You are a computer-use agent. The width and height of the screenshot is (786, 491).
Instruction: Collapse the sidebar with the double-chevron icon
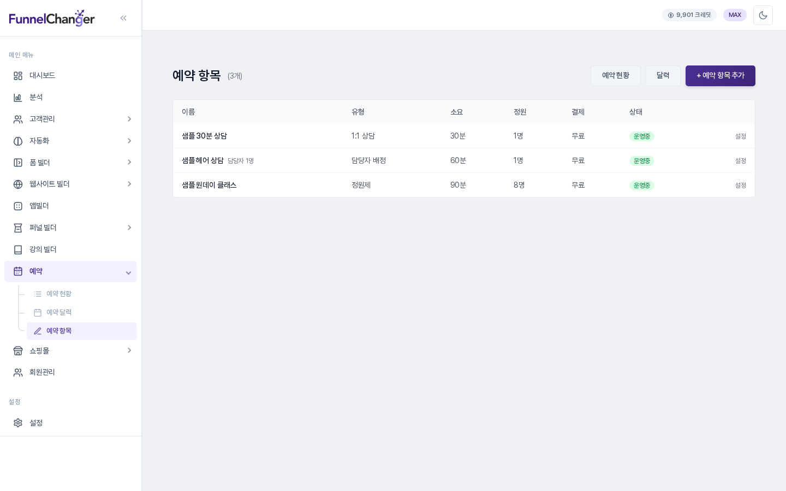coord(123,18)
